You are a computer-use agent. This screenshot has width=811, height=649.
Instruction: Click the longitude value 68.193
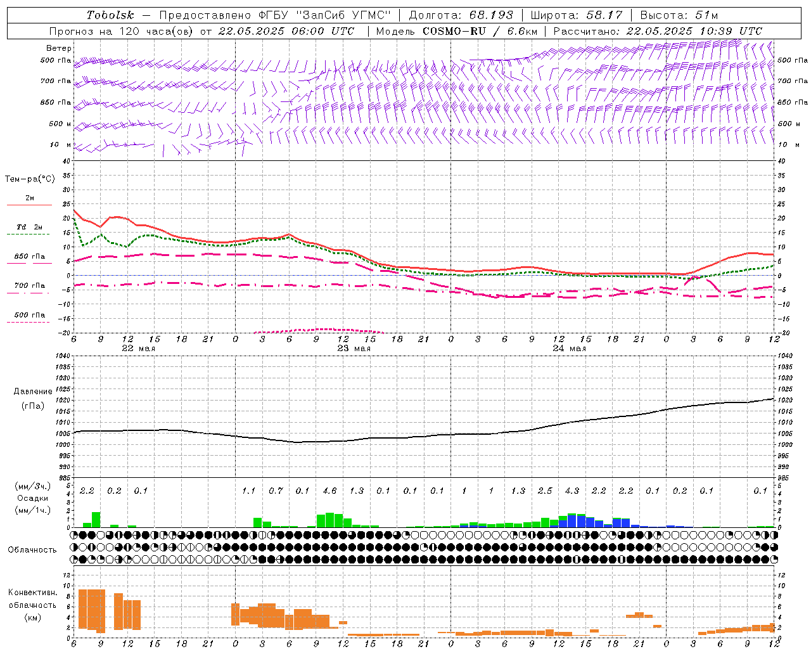(492, 15)
